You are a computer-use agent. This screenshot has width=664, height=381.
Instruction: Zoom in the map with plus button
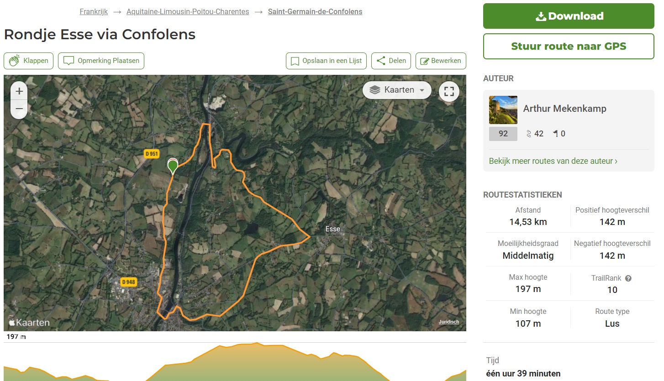(x=19, y=91)
